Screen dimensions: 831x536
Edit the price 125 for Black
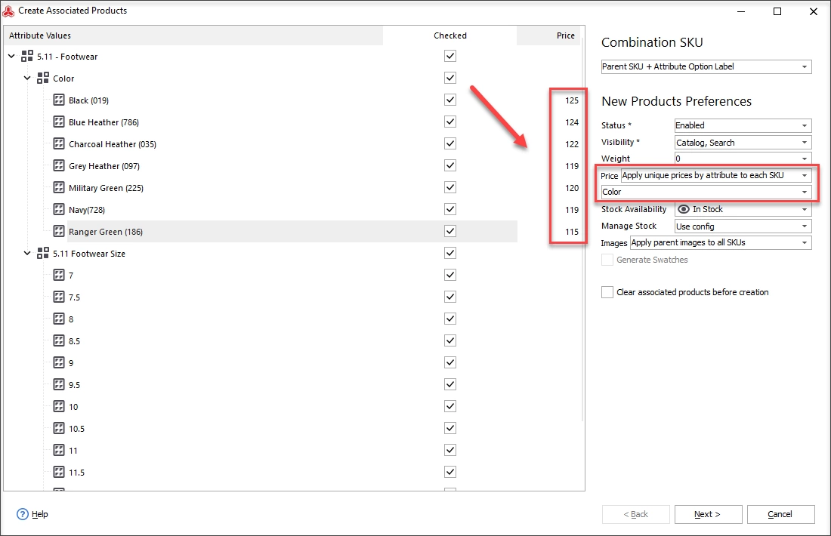pos(572,100)
